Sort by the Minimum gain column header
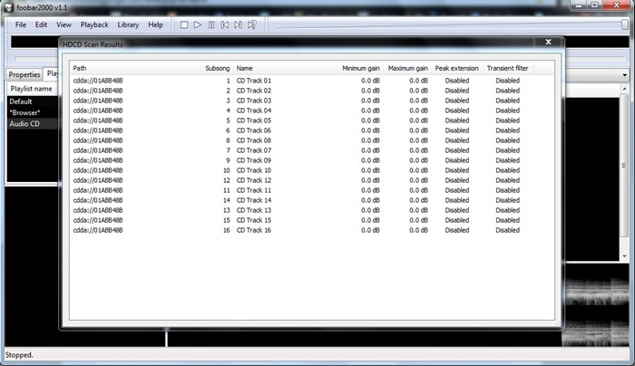Viewport: 635px width, 366px height. tap(360, 68)
